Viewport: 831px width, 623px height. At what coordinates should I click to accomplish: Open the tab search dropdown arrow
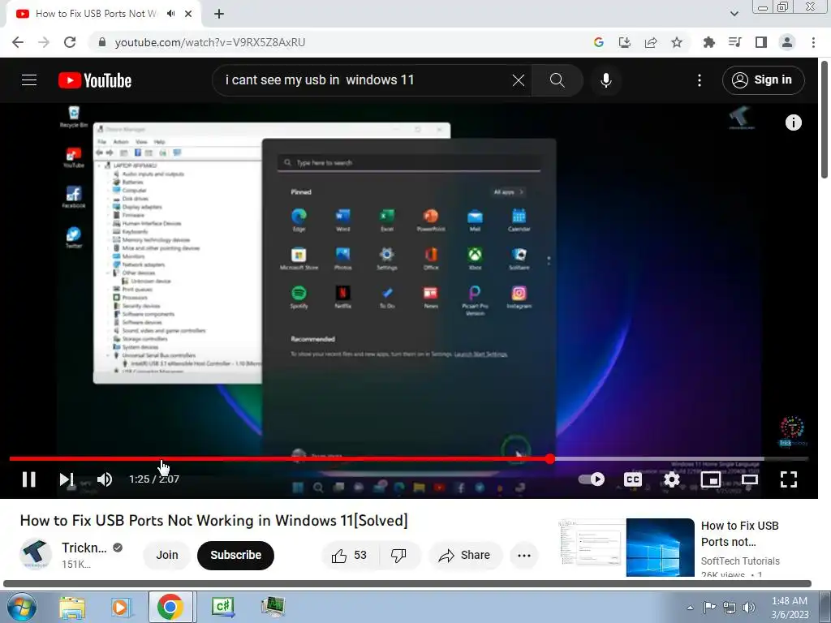point(734,14)
